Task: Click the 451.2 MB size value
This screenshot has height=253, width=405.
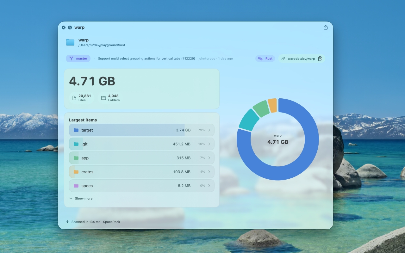Action: (182, 144)
